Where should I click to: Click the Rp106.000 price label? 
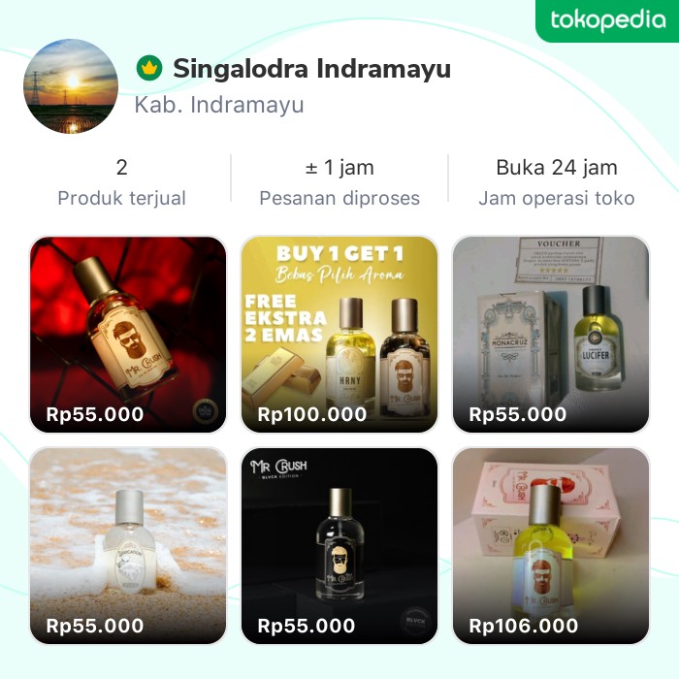click(x=524, y=627)
